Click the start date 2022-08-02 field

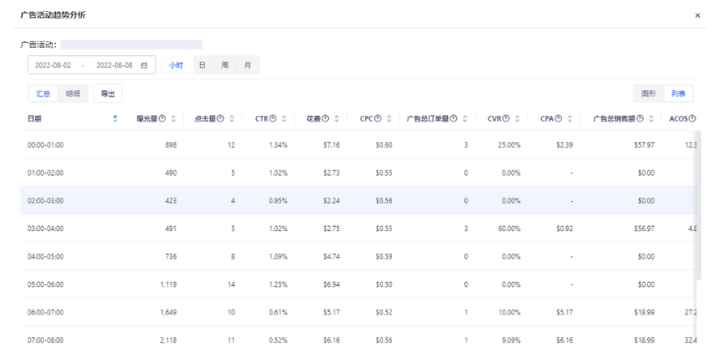pyautogui.click(x=55, y=65)
